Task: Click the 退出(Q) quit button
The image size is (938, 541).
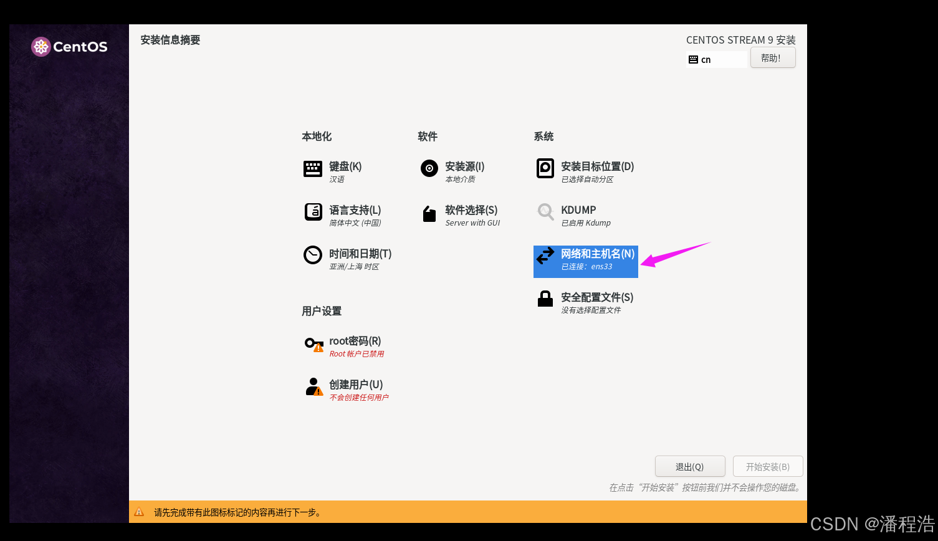Action: pyautogui.click(x=690, y=466)
